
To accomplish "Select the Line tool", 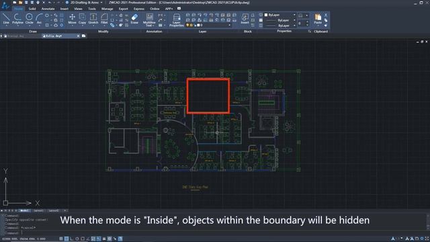I will tap(6, 19).
